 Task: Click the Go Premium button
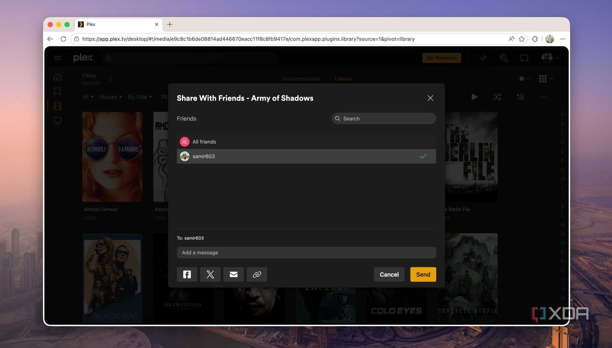pos(442,58)
